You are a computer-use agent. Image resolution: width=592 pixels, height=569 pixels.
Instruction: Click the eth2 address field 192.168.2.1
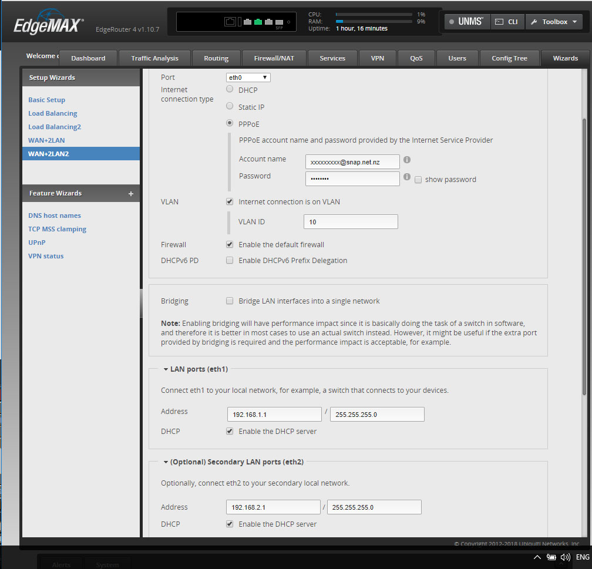click(x=273, y=507)
